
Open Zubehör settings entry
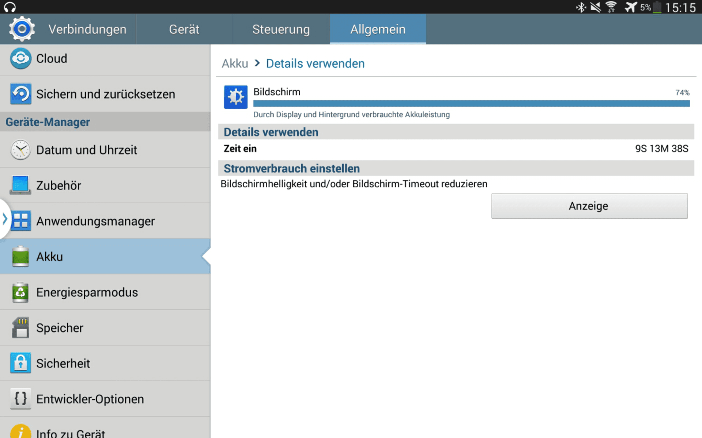point(105,185)
